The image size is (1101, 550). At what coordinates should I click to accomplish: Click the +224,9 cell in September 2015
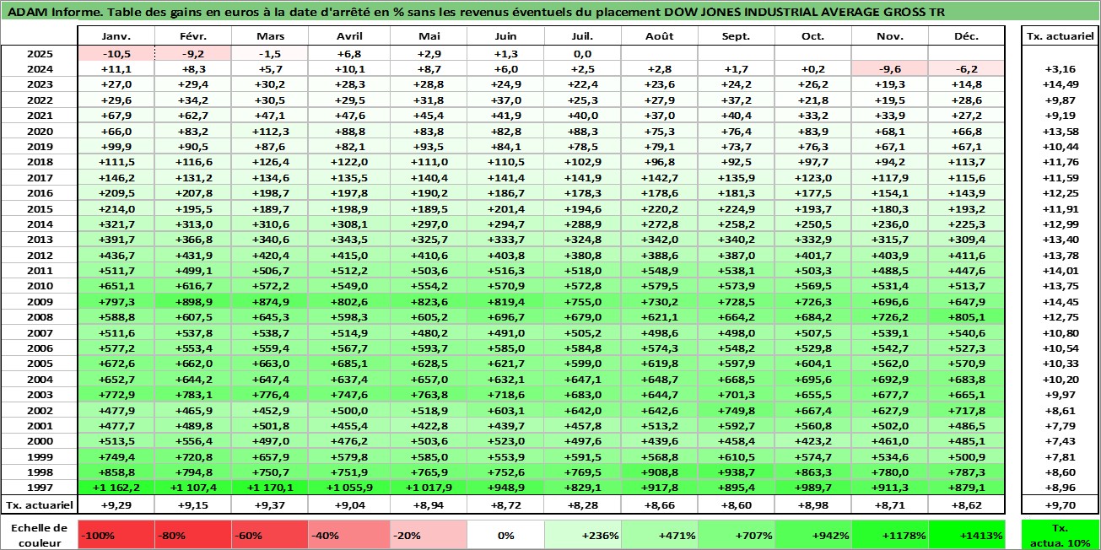click(x=737, y=208)
